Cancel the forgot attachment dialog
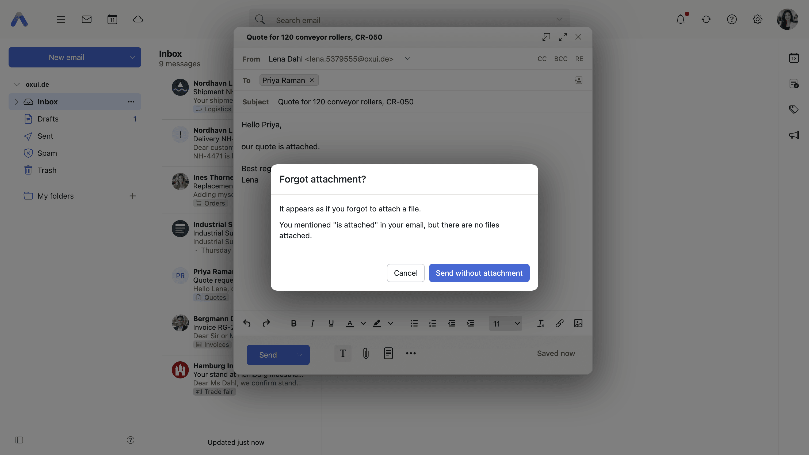This screenshot has width=809, height=455. click(x=406, y=273)
